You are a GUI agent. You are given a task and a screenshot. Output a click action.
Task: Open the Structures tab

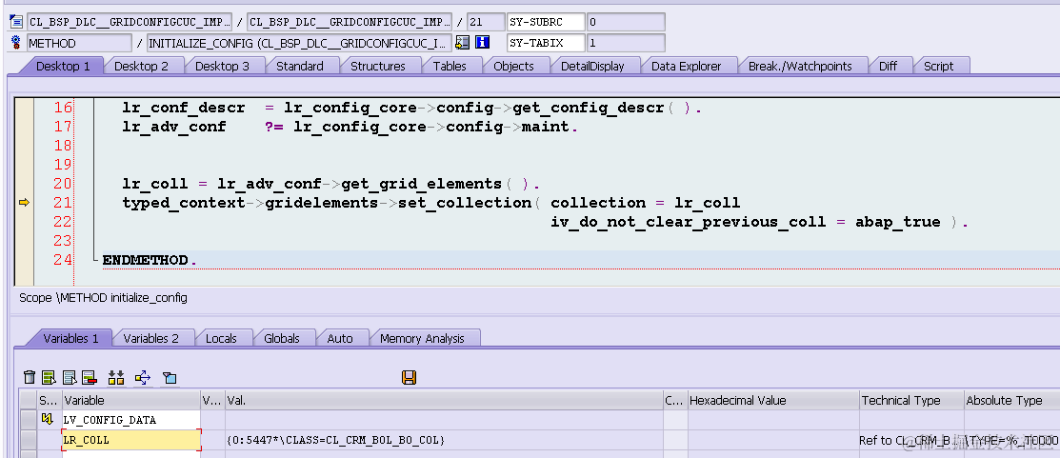(378, 67)
